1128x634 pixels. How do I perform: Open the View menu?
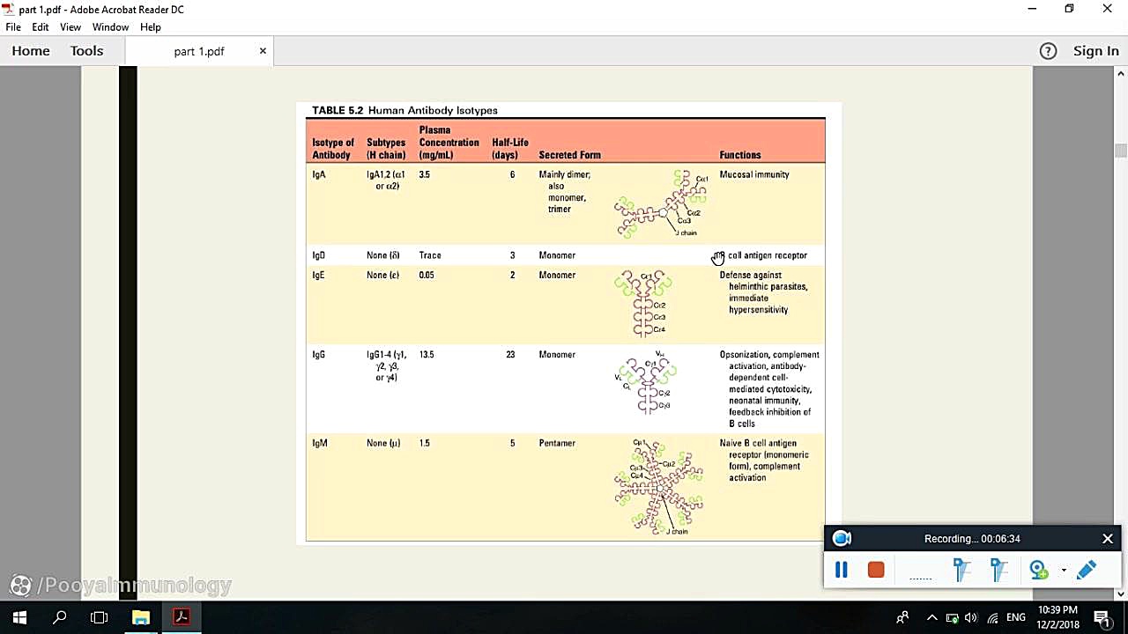click(x=70, y=27)
